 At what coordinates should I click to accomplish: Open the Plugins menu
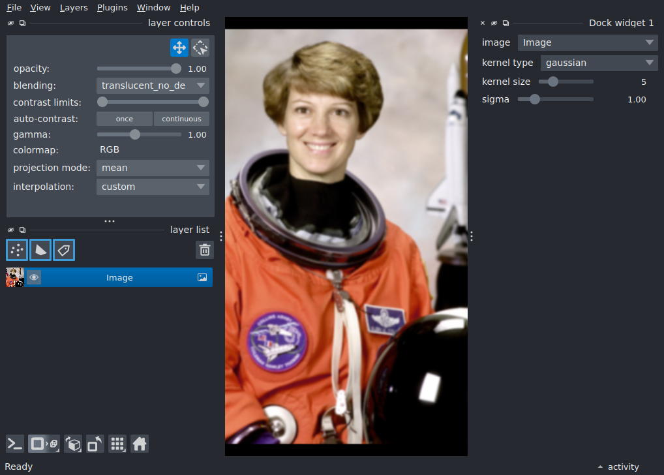tap(112, 8)
